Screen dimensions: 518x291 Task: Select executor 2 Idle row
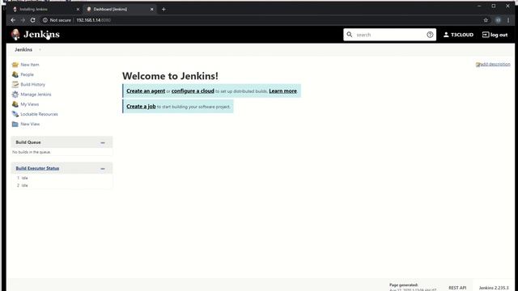pyautogui.click(x=62, y=185)
